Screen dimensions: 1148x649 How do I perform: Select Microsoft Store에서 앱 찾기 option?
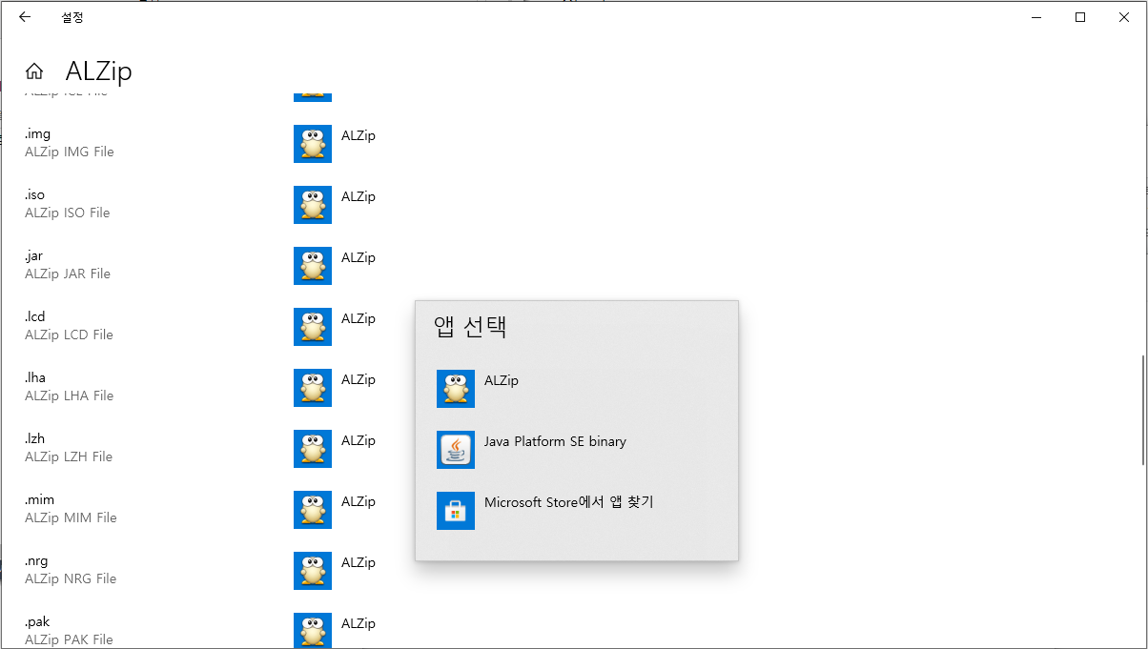(x=577, y=511)
